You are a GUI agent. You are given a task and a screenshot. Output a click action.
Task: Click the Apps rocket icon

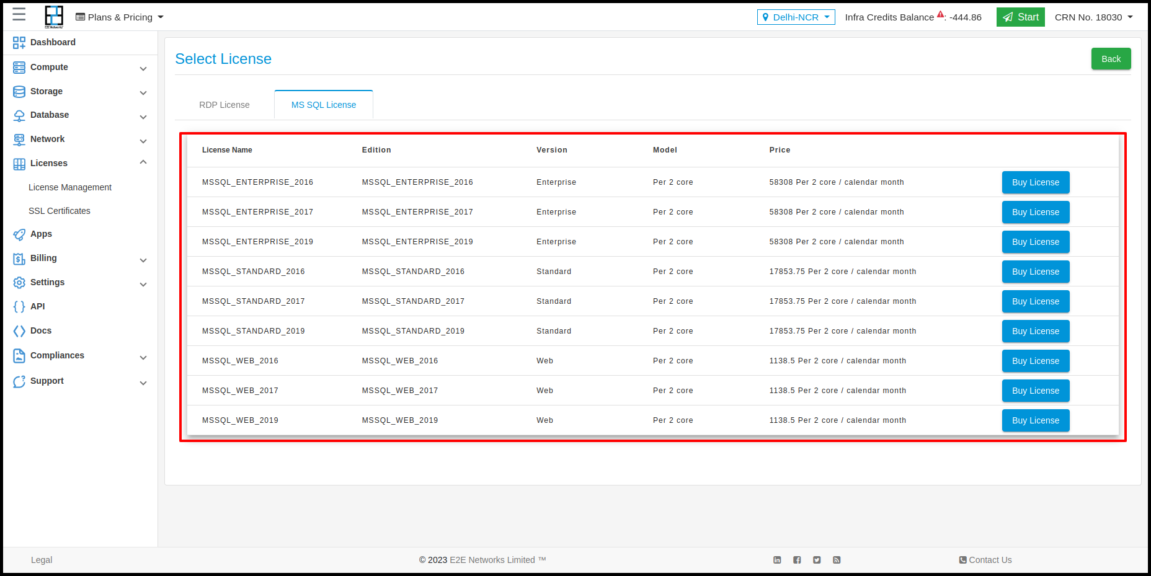point(19,234)
